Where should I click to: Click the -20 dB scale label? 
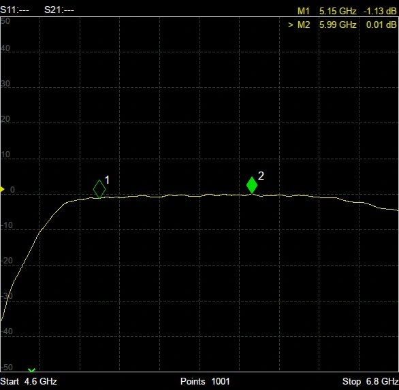7,261
